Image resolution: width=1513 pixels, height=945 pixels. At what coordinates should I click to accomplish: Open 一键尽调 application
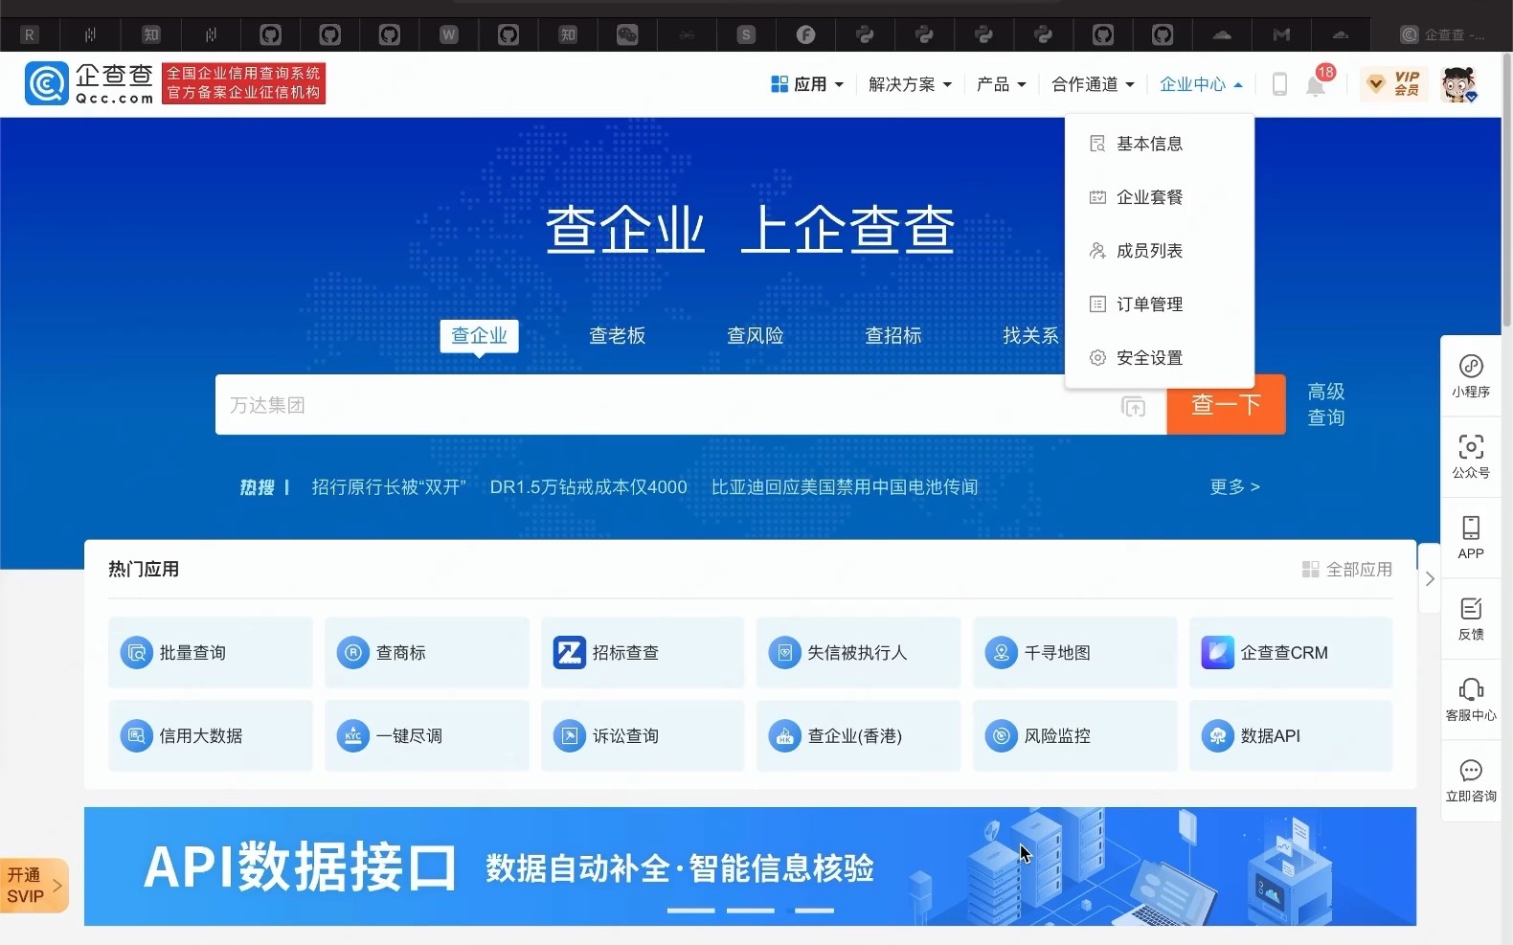coord(426,735)
